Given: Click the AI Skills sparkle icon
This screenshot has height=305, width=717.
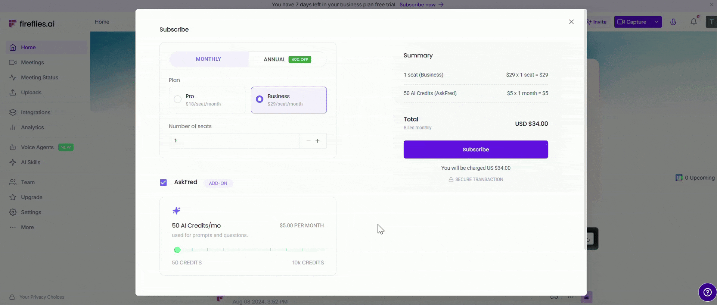Looking at the screenshot, I should click(x=13, y=162).
